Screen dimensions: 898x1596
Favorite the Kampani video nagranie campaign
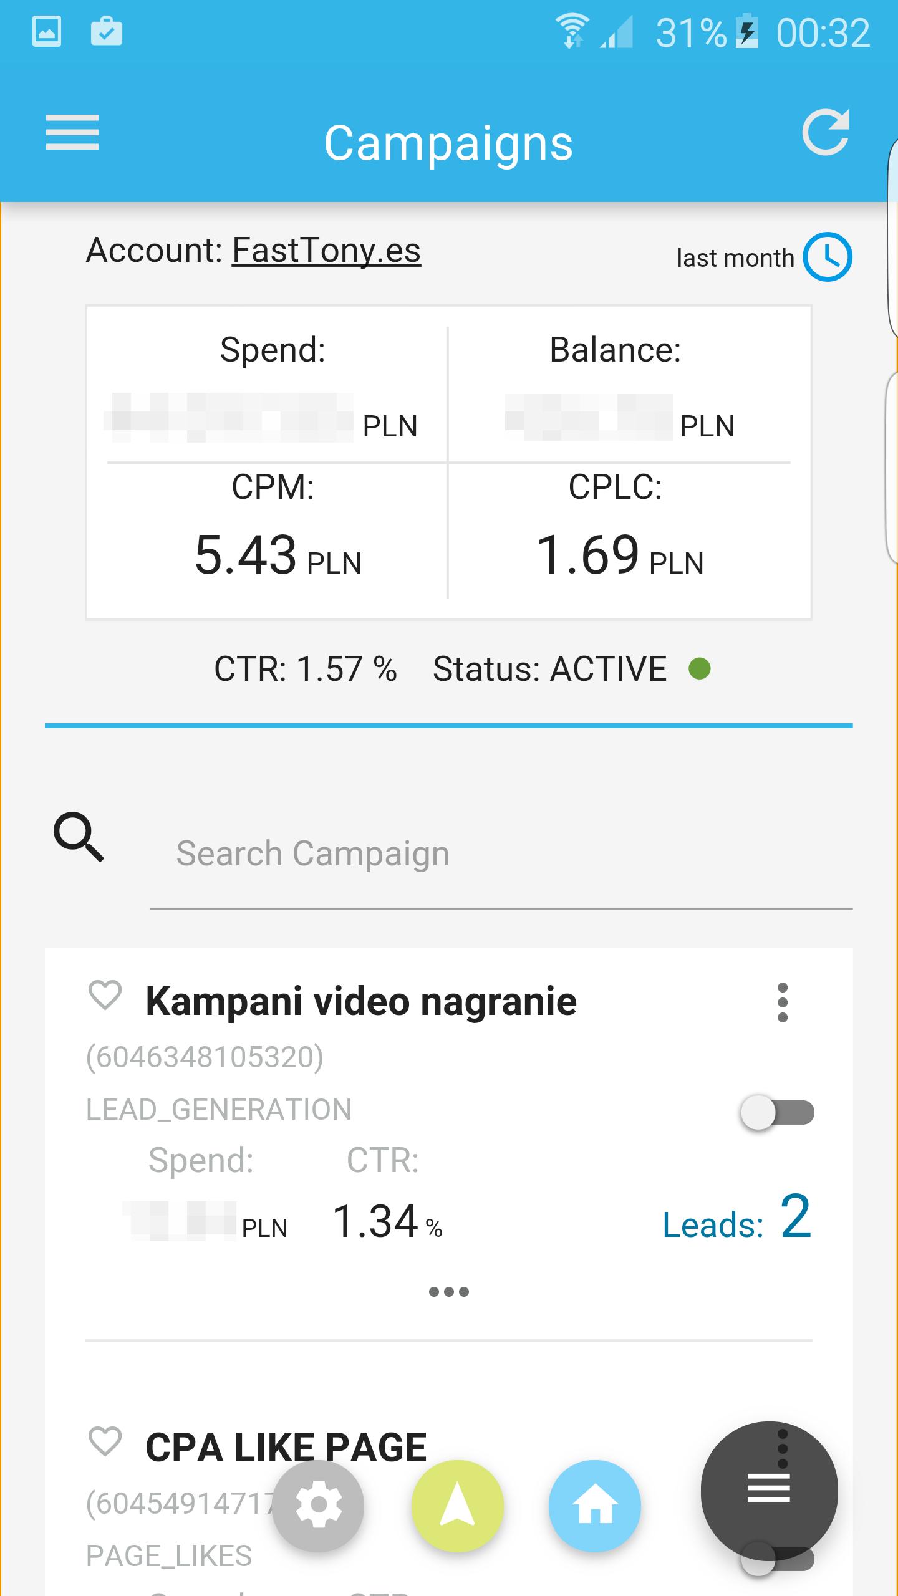pos(105,995)
